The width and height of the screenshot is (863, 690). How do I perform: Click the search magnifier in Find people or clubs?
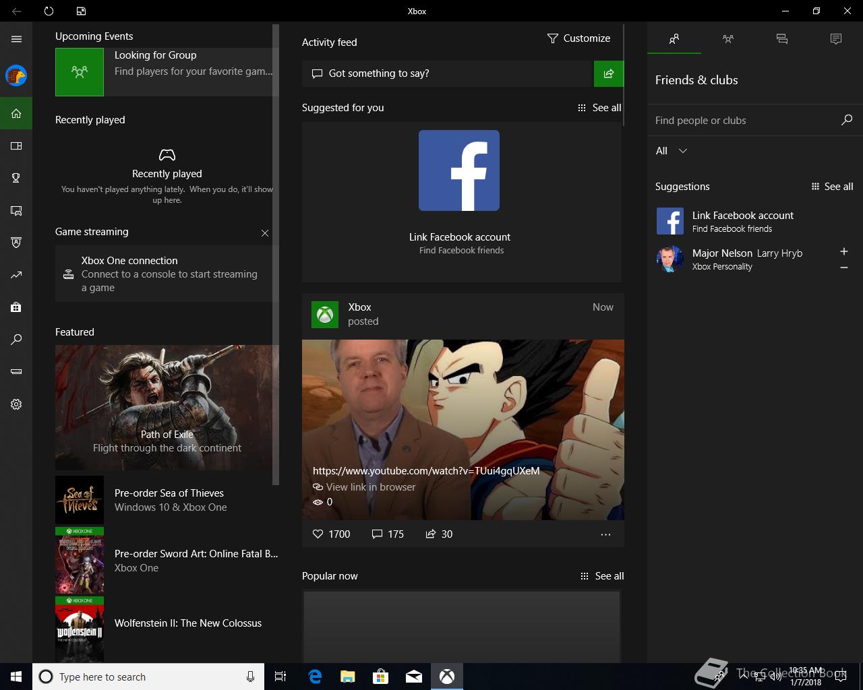pyautogui.click(x=847, y=120)
